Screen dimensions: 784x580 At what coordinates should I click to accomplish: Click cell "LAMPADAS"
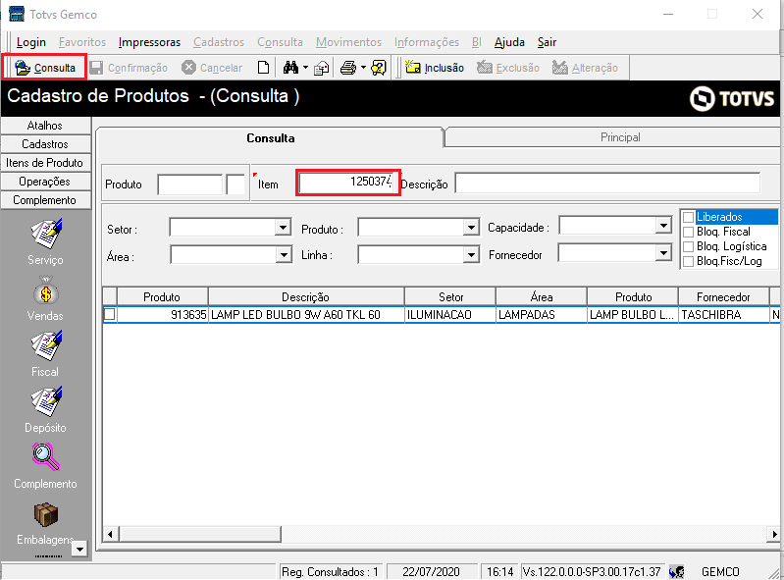tap(542, 314)
